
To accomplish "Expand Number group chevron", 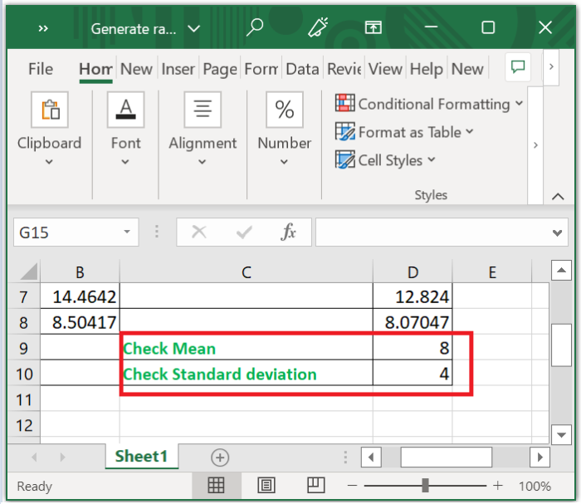I will point(284,162).
